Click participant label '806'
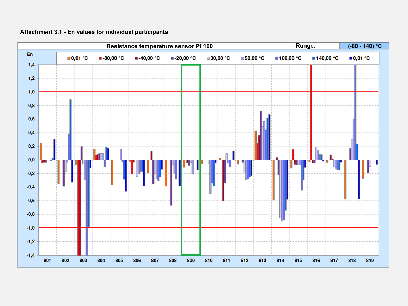This screenshot has height=306, width=408. pos(137,260)
